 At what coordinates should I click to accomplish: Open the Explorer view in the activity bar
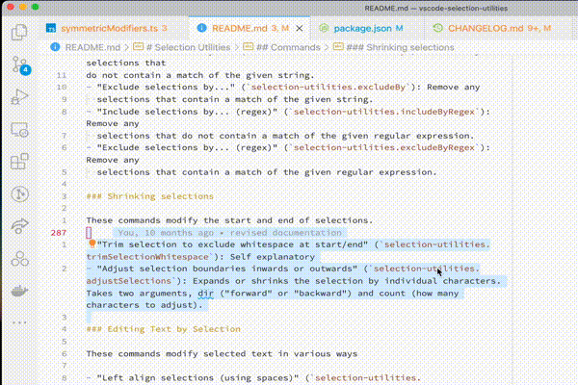pyautogui.click(x=19, y=32)
